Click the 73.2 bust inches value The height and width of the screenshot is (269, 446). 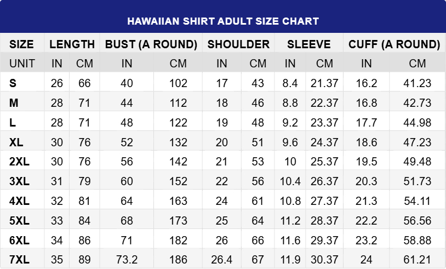tap(127, 259)
